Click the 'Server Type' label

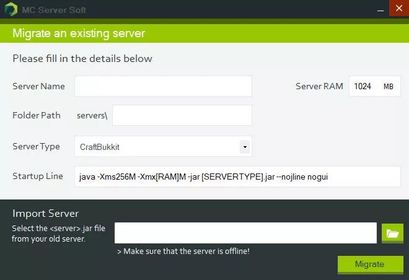36,147
